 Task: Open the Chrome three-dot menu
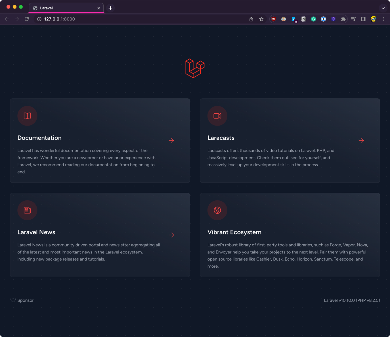(x=383, y=19)
